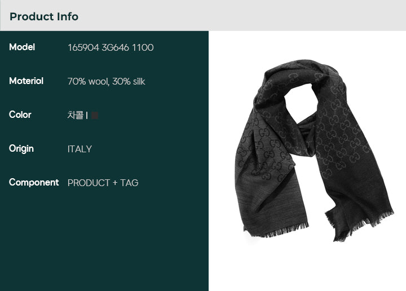Click the Component label
Image resolution: width=406 pixels, height=291 pixels.
coord(34,183)
